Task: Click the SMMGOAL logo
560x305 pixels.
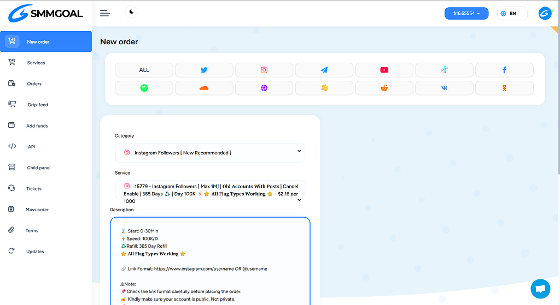Action: pos(45,13)
